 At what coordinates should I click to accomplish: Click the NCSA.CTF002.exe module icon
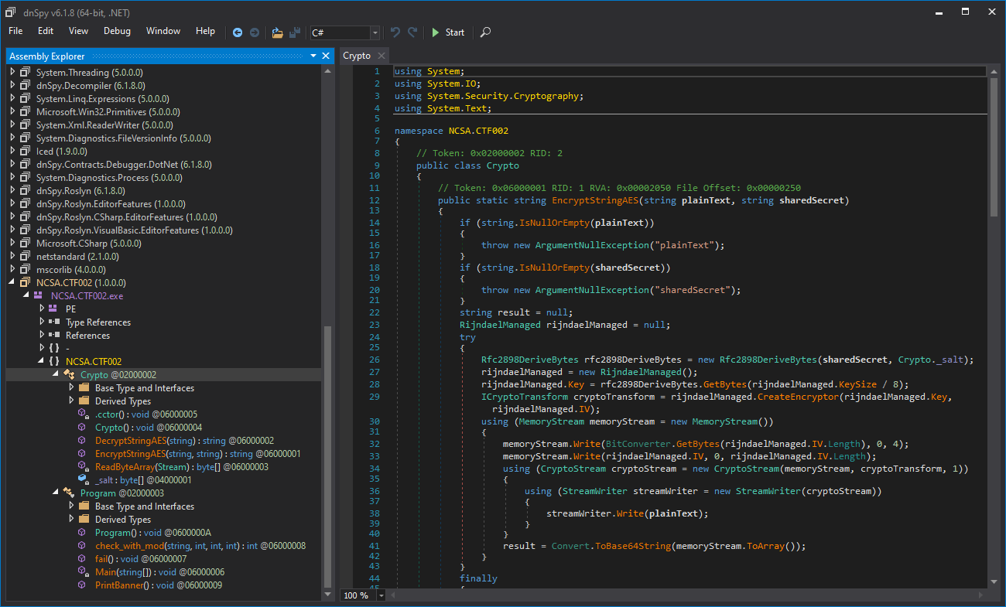coord(38,295)
